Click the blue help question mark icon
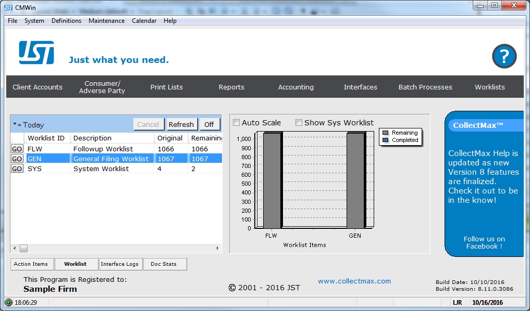The width and height of the screenshot is (530, 311). [504, 56]
